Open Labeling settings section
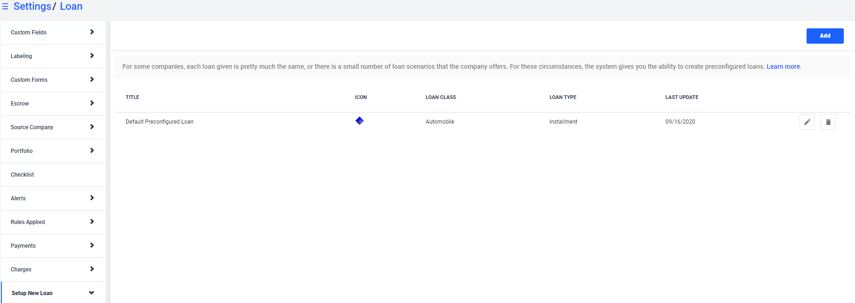Viewport: 855px width, 303px height. [x=53, y=56]
